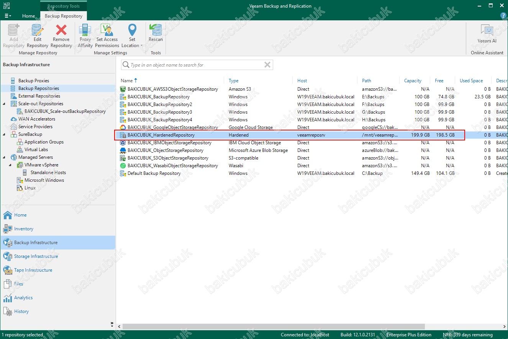Collapse the SureBackup tree node

[x=4, y=134]
